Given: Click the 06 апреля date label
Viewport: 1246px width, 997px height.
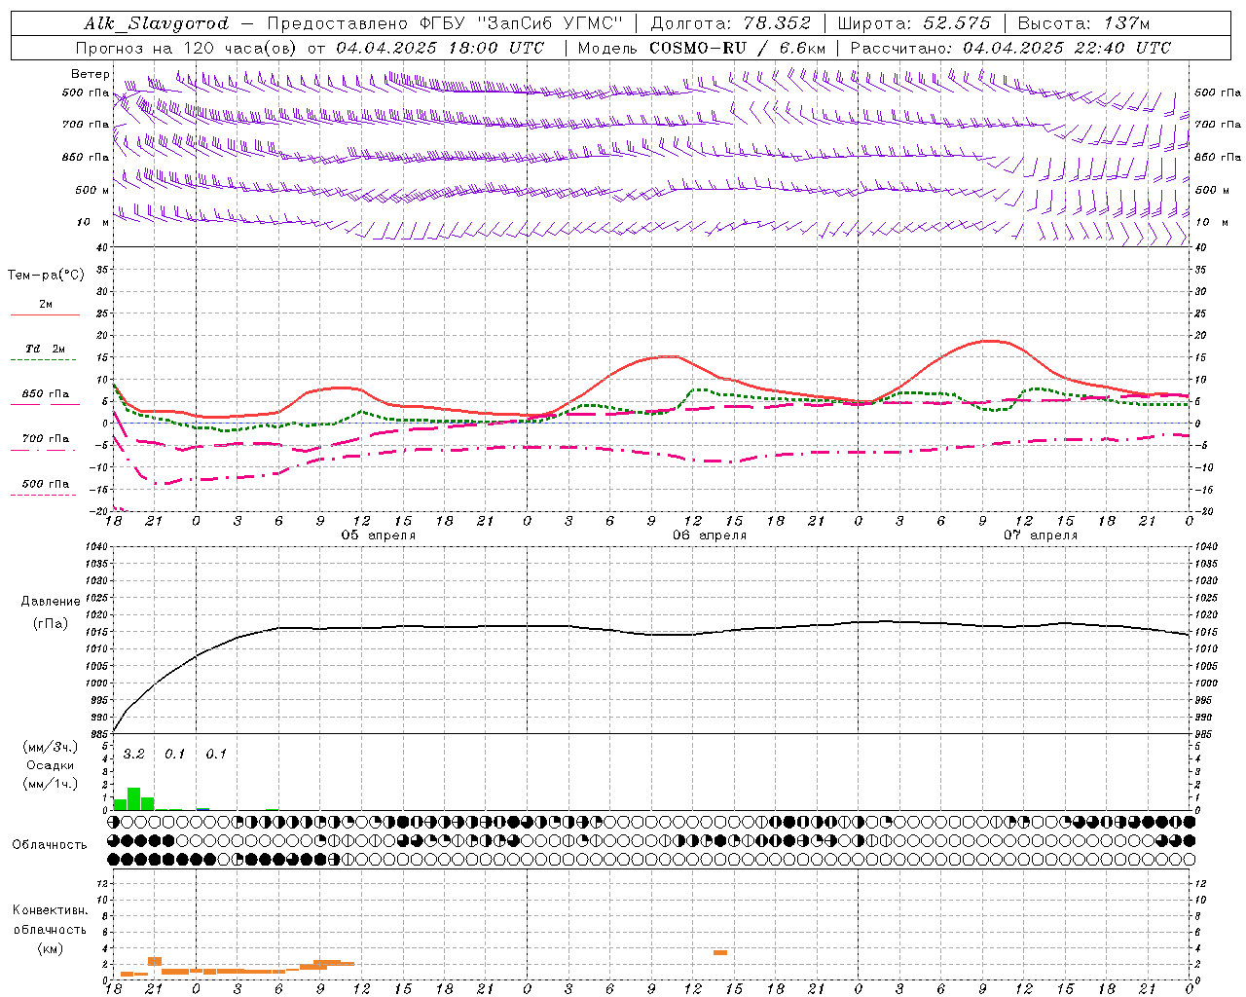Looking at the screenshot, I should tap(709, 535).
